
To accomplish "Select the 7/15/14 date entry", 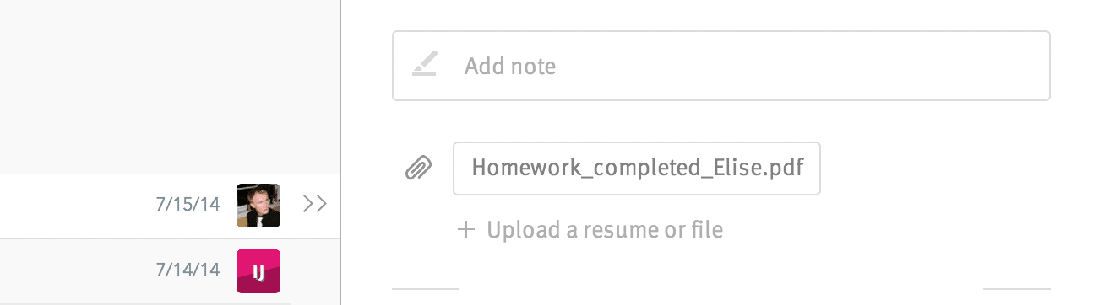I will (x=188, y=204).
